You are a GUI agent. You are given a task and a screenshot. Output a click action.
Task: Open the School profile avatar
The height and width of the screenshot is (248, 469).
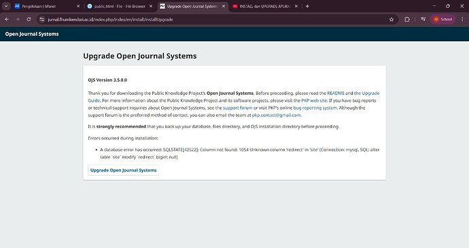pos(443,20)
